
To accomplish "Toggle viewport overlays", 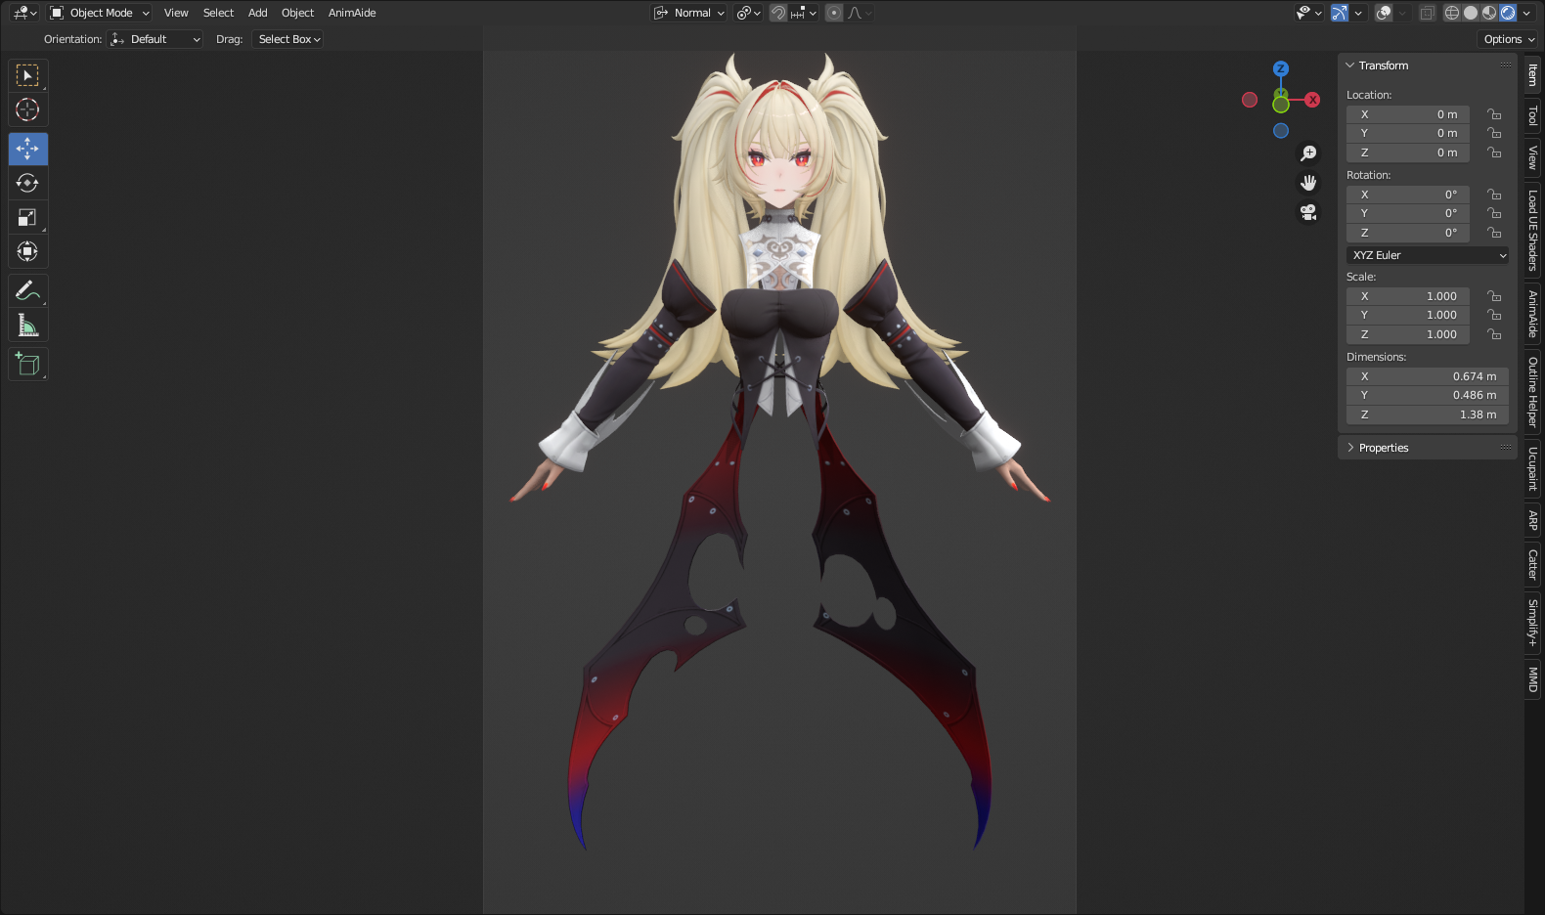I will point(1384,13).
